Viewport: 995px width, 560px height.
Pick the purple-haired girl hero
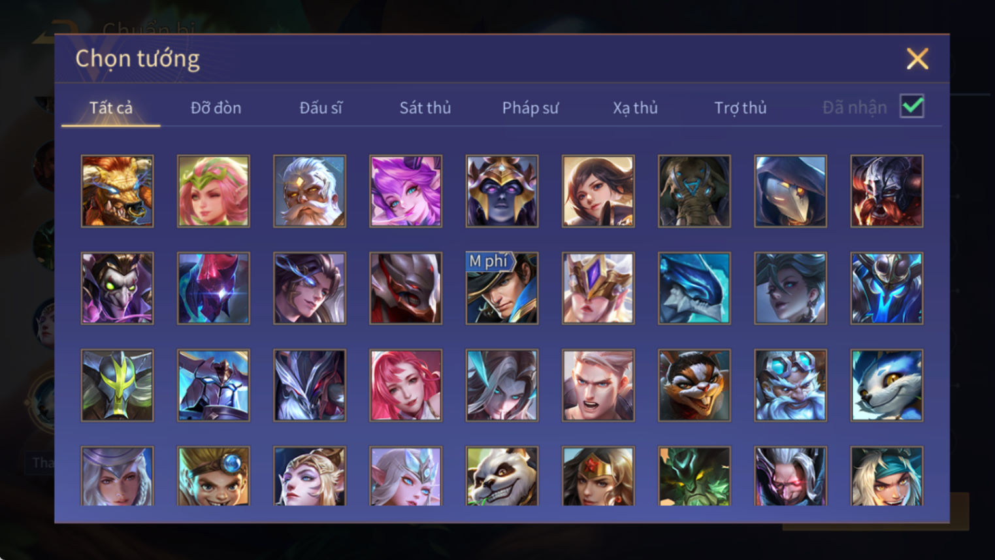(x=406, y=191)
